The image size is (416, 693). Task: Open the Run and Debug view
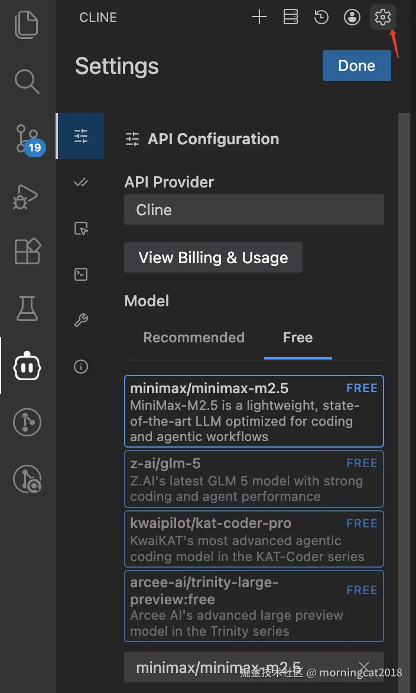[27, 196]
